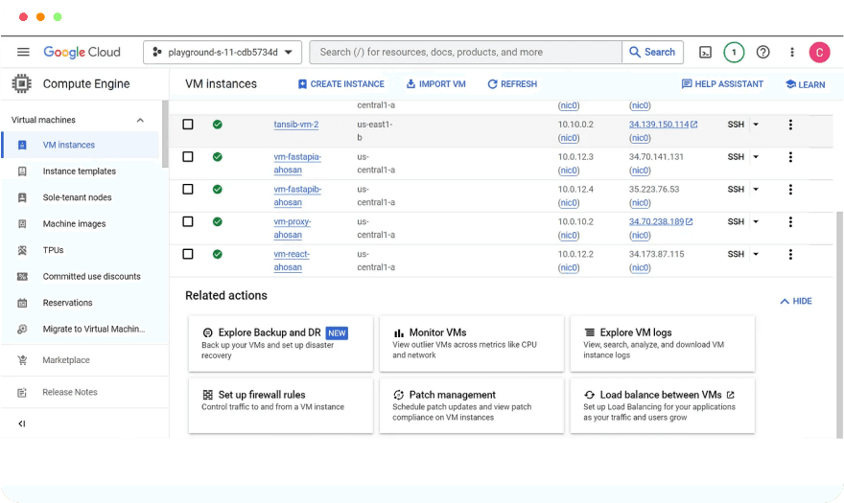Screen dimensions: 844x503
Task: Open the Explore Backup and DR card
Action: (280, 343)
